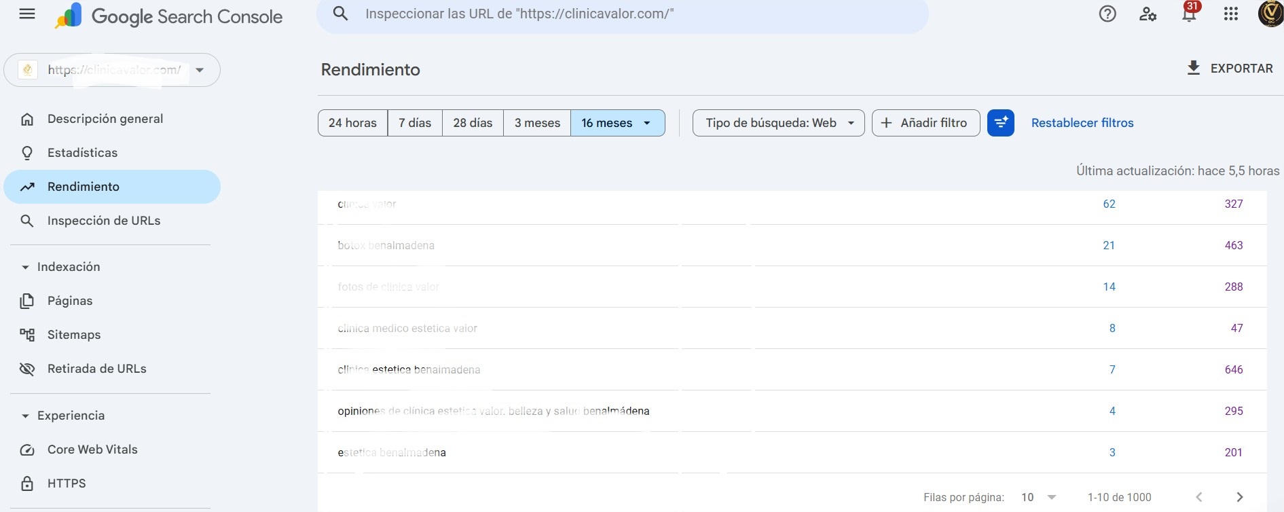Image resolution: width=1284 pixels, height=512 pixels.
Task: Click the property favicon in selector
Action: tap(28, 69)
